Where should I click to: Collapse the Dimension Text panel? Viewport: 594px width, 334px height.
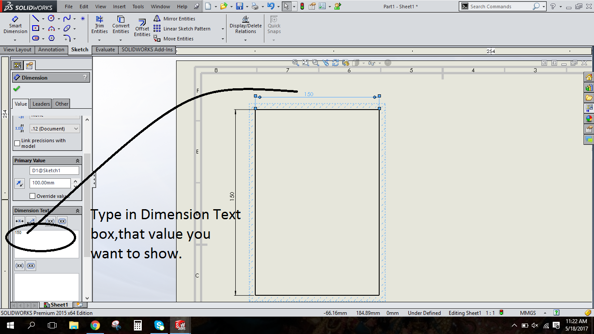(x=78, y=210)
